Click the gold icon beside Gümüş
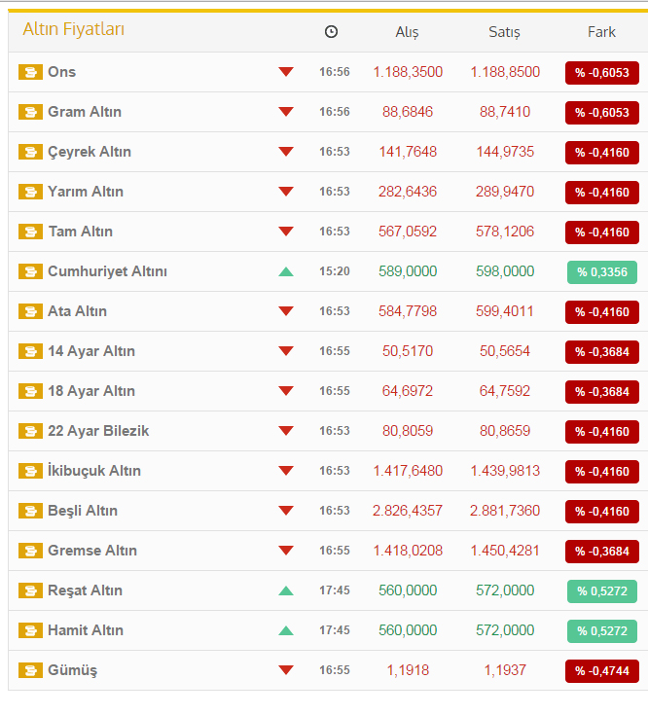Viewport: 648px width, 715px height. click(29, 670)
